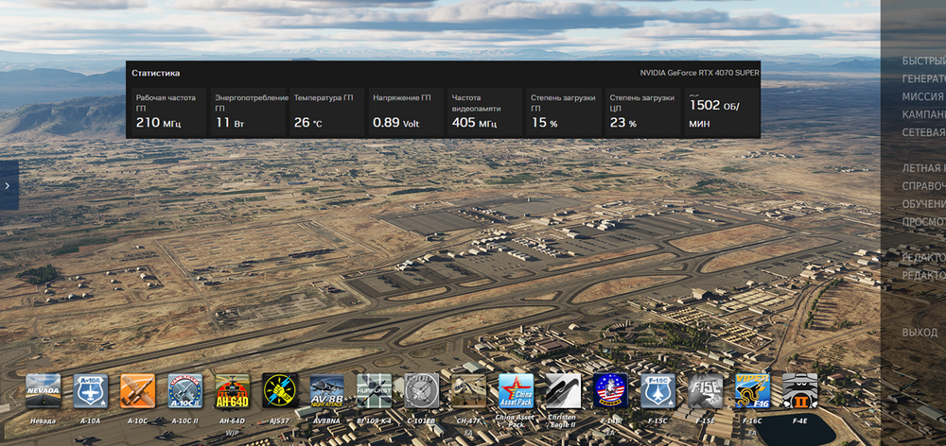The height and width of the screenshot is (446, 946).
Task: Open the ЛЕТНАЯ КНИЖКА logbook menu item
Action: click(923, 168)
